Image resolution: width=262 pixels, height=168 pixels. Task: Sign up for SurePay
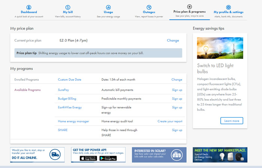177,90
